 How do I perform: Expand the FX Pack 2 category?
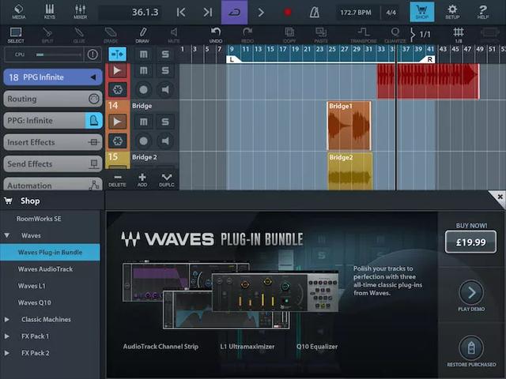click(x=7, y=353)
